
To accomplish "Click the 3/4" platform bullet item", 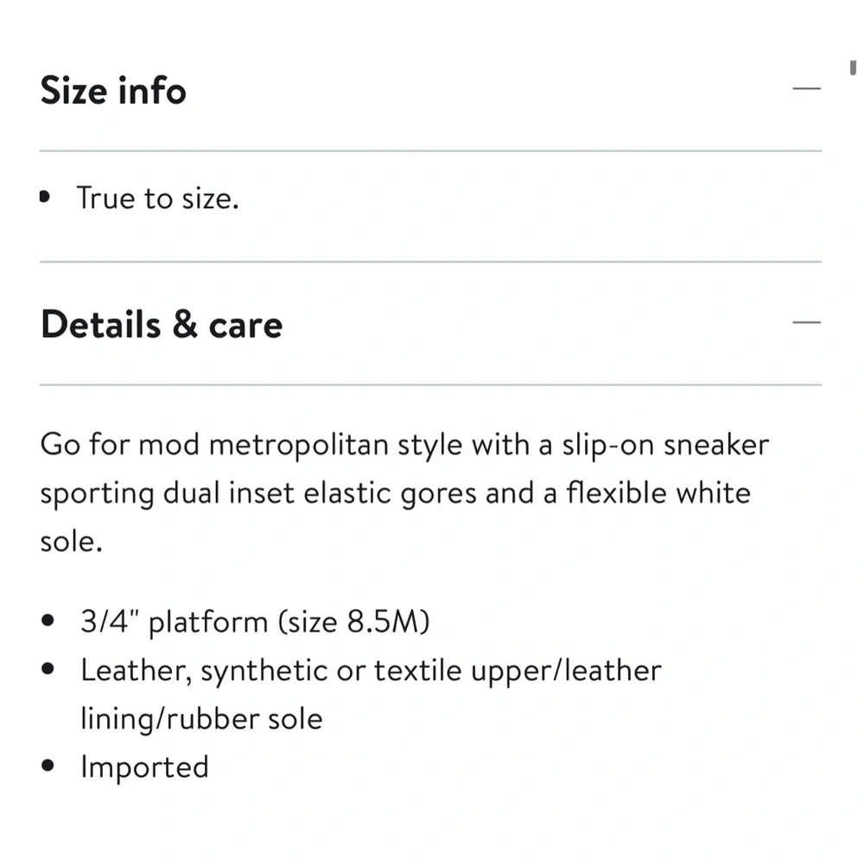I will point(255,621).
